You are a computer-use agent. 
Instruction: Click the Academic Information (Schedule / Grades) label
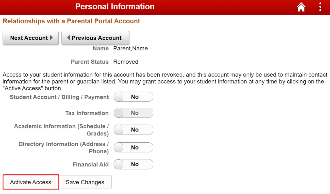[x=61, y=130]
